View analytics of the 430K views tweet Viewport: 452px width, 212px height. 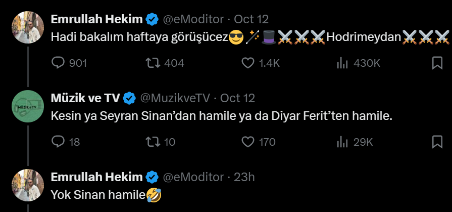click(x=343, y=63)
